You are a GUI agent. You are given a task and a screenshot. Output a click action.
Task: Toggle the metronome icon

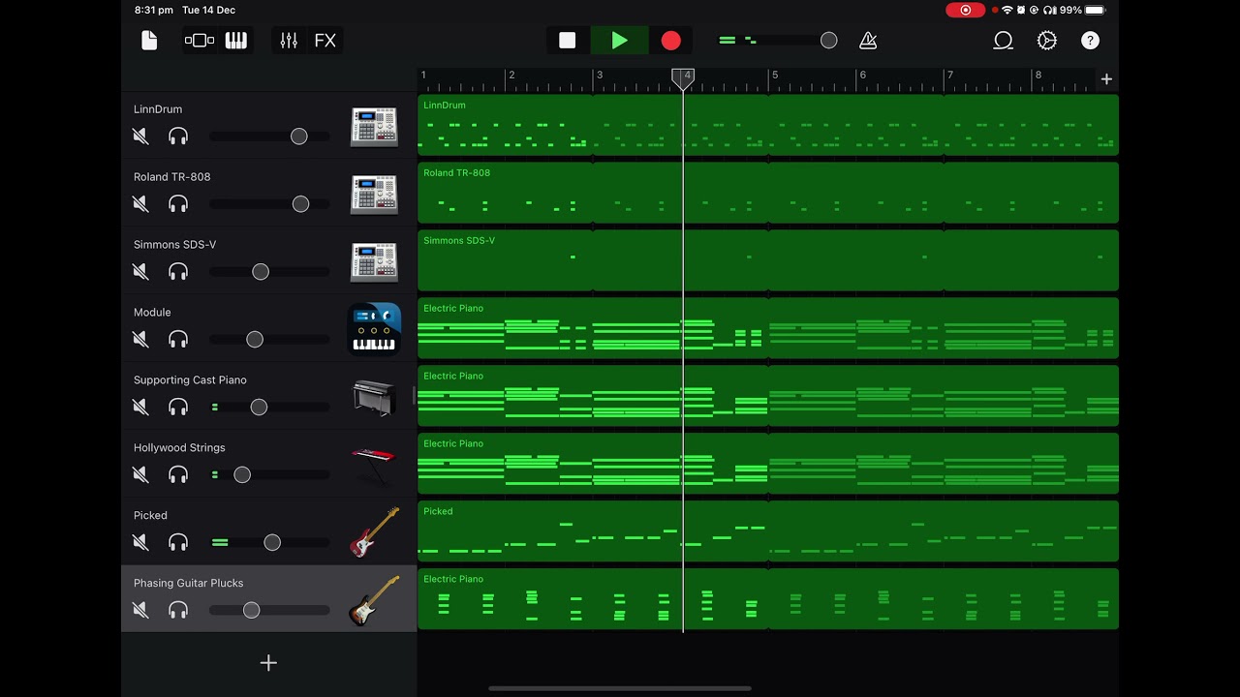point(868,41)
